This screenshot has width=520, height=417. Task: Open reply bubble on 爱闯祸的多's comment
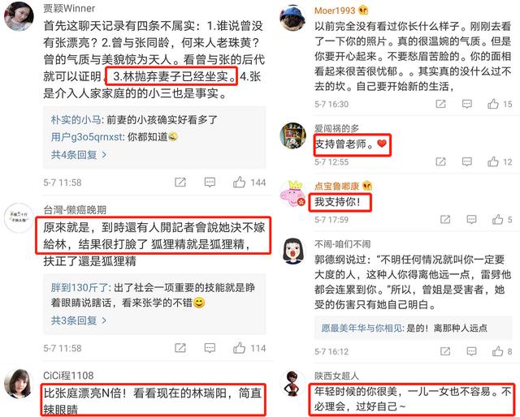tap(467, 161)
